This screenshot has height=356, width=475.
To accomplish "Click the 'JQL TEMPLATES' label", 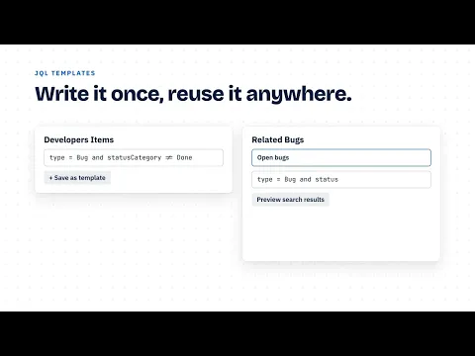I will 65,73.
